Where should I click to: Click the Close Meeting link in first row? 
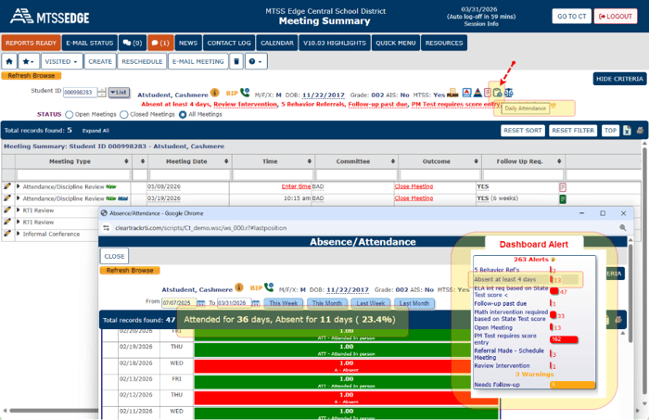[414, 185]
